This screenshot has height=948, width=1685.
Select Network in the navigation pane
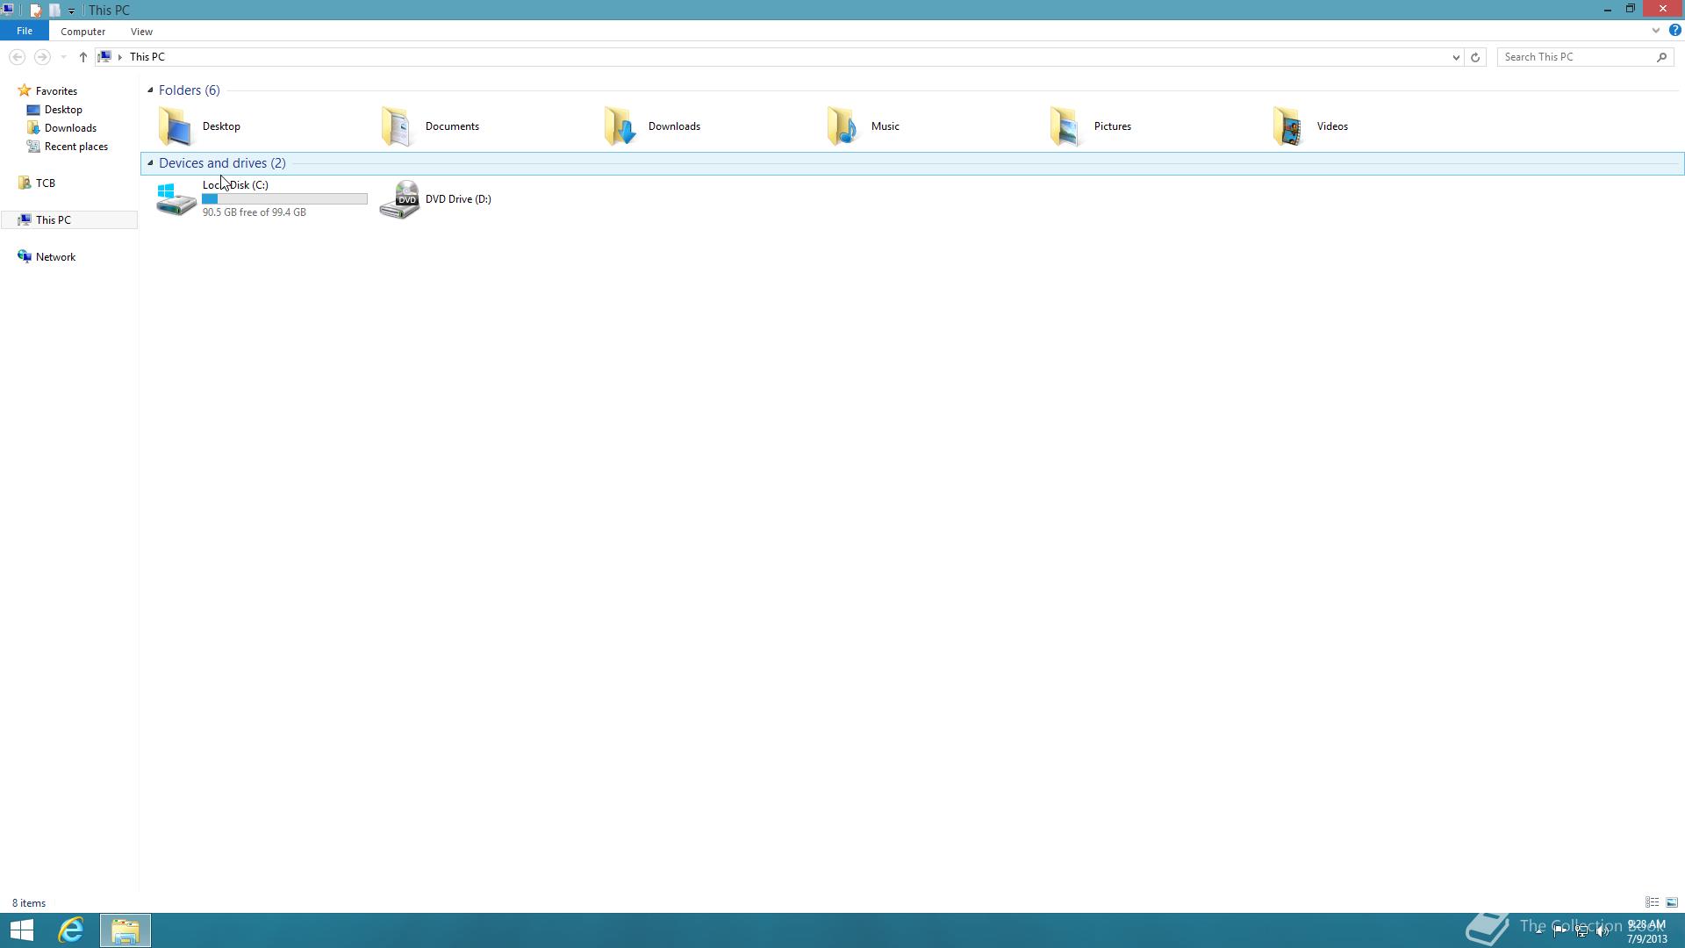coord(55,257)
